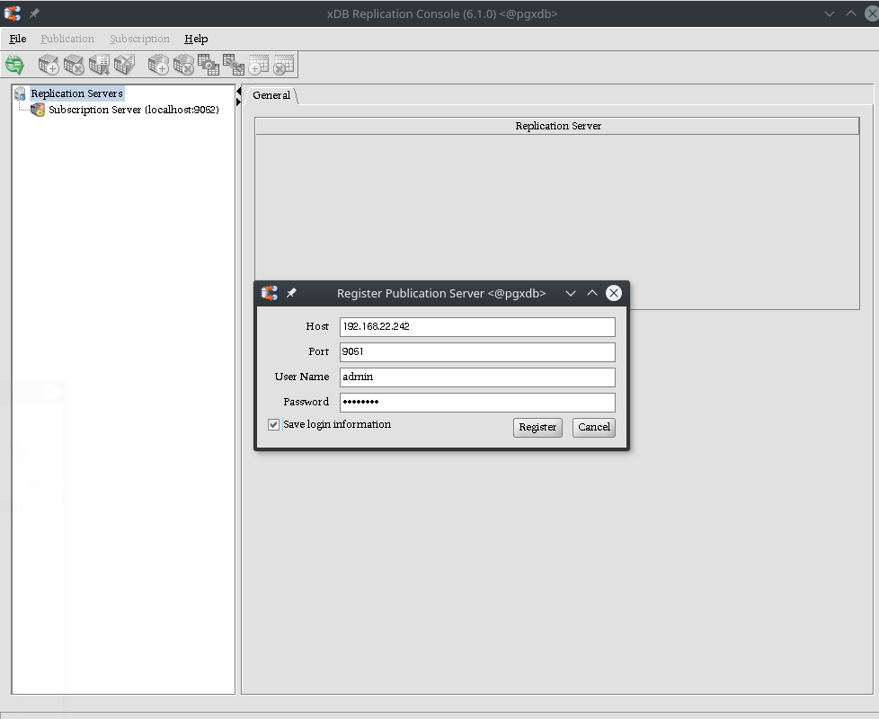Minimize the Register Publication Server dialog
Screen dimensions: 879x719
[571, 293]
